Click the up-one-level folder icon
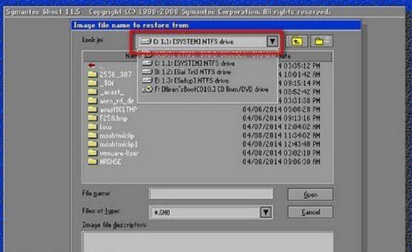The height and width of the screenshot is (252, 412). click(x=297, y=41)
